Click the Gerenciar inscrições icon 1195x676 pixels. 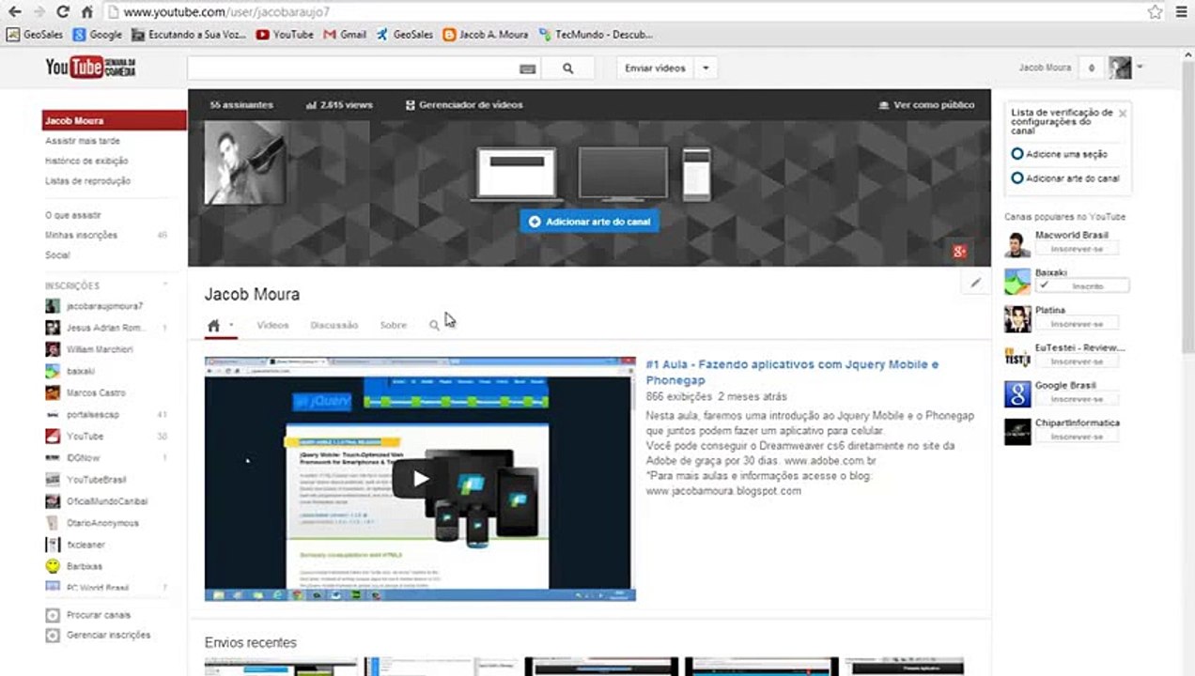coord(53,636)
